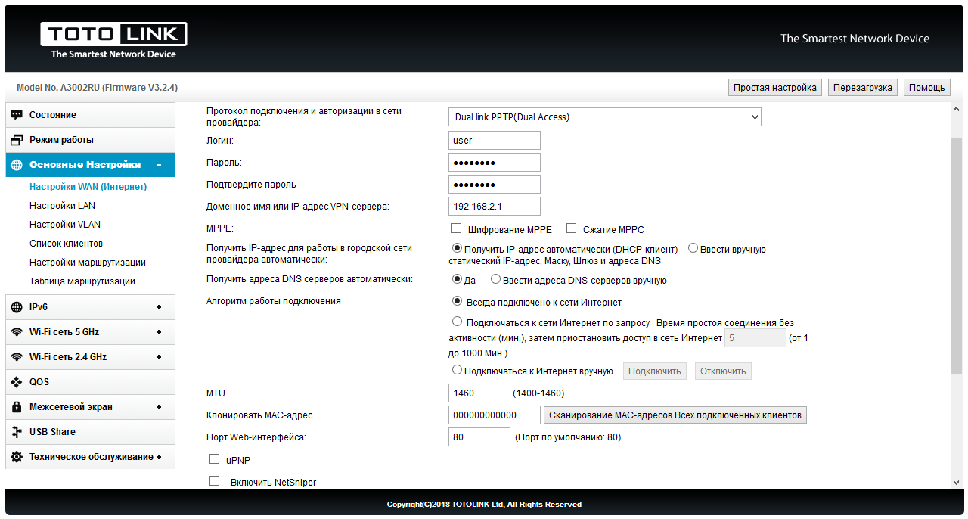The height and width of the screenshot is (519, 968).
Task: Open Состояние menu item
Action: click(90, 115)
